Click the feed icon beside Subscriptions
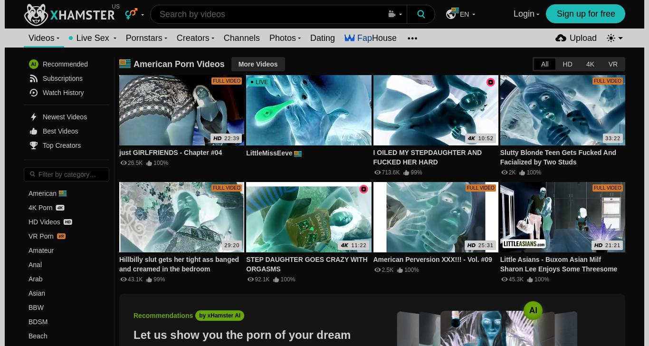This screenshot has height=346, width=649. click(x=34, y=78)
